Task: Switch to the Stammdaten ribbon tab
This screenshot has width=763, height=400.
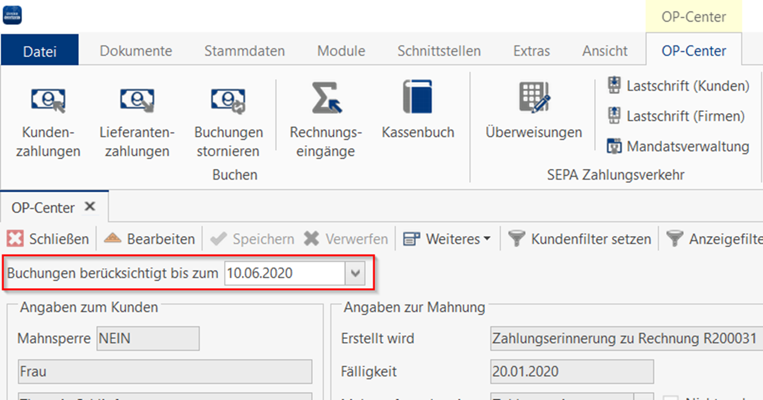Action: tap(244, 51)
